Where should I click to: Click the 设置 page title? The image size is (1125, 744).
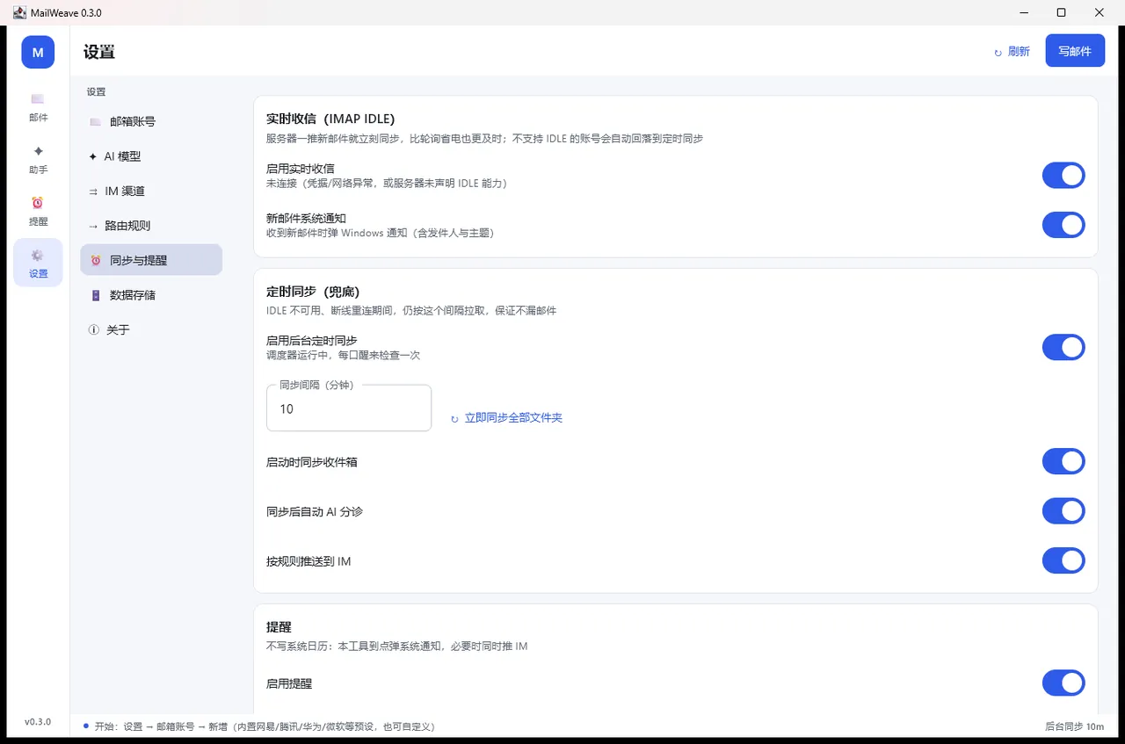coord(99,52)
